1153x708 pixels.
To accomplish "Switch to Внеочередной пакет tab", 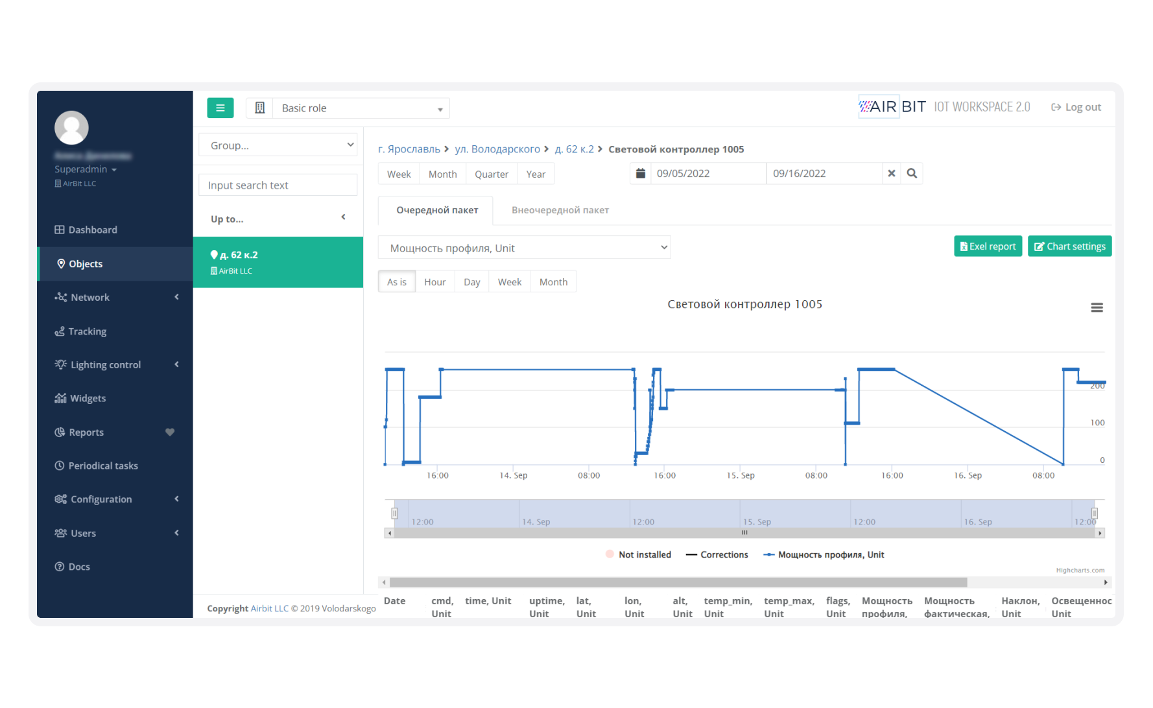I will [560, 210].
